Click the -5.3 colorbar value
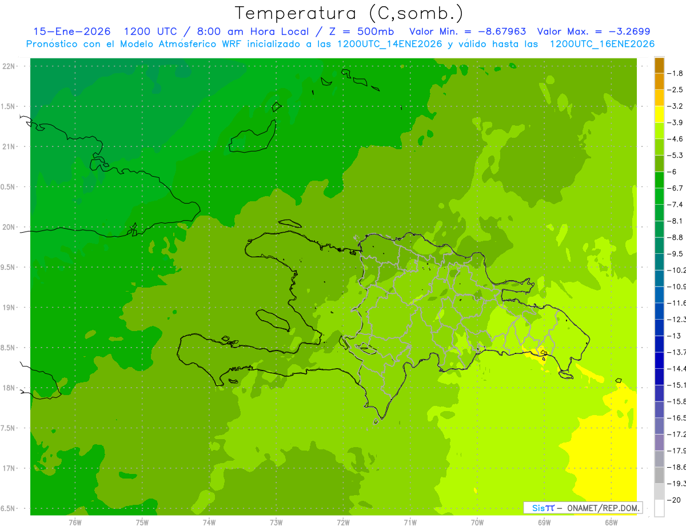The image size is (686, 530). point(676,156)
